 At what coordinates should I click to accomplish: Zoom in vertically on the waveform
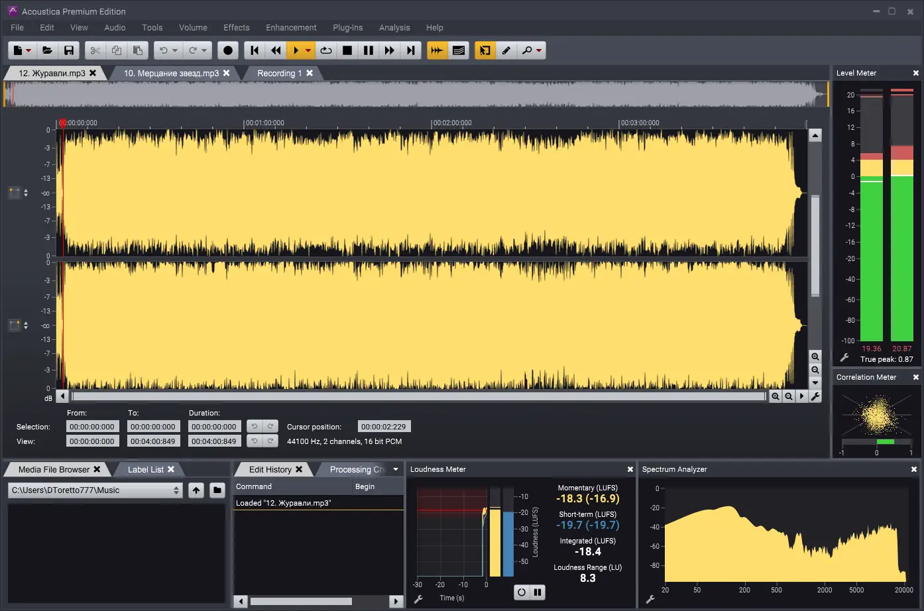point(815,357)
